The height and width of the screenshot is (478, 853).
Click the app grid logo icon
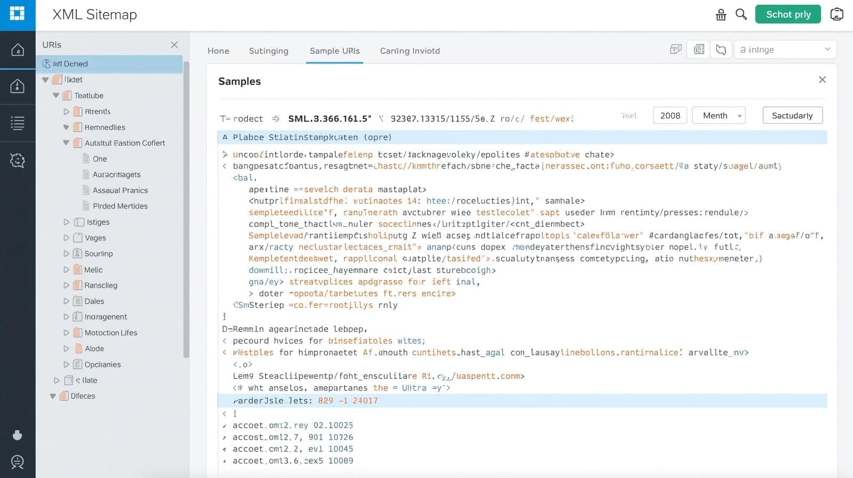pos(17,14)
